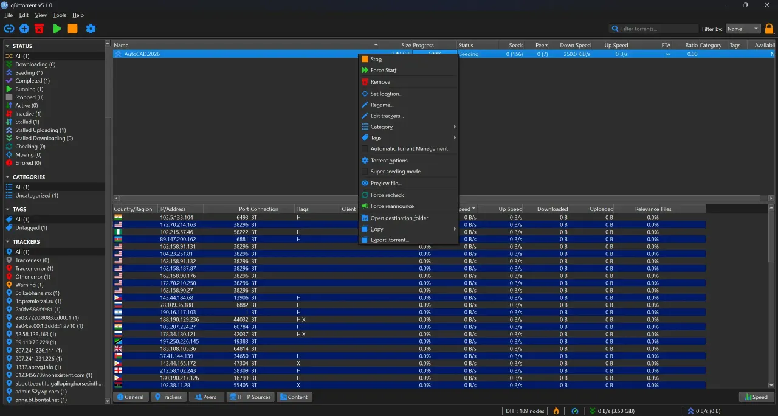Expand the Copy submenu in context menu
The image size is (778, 416).
[x=408, y=229]
